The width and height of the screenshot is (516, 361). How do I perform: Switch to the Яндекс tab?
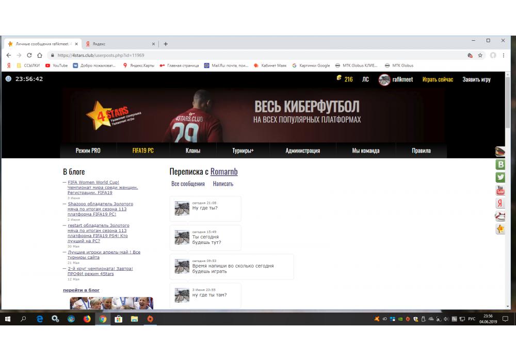120,44
